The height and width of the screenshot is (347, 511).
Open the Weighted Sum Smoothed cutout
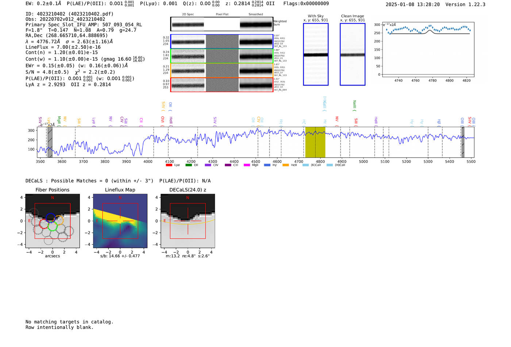tap(256, 24)
